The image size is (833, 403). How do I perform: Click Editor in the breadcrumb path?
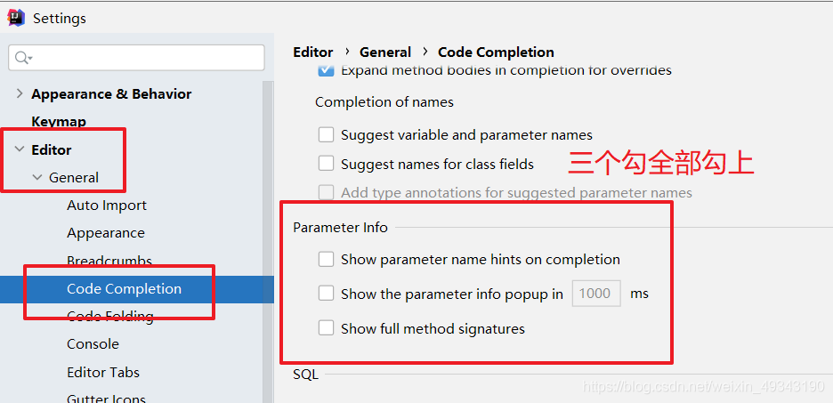(313, 52)
